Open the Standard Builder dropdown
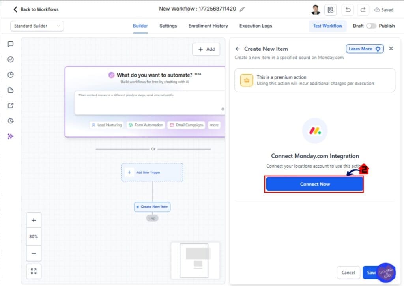Screen dimensions: 404x286 pyautogui.click(x=37, y=25)
